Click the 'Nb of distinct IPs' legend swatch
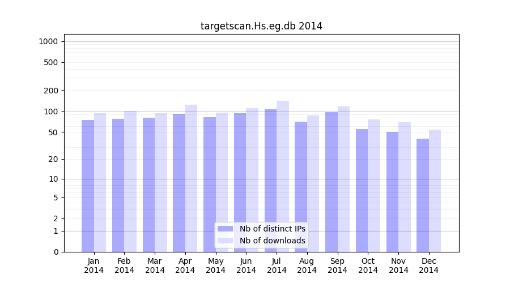The width and height of the screenshot is (510, 283). click(x=225, y=229)
